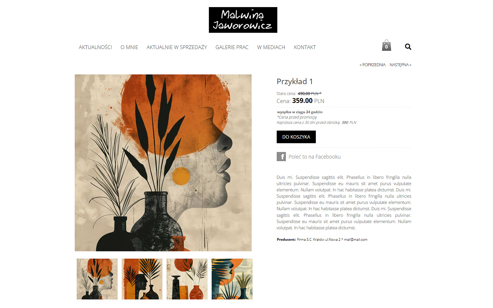Click Poleć to na Facebooku link
This screenshot has width=493, height=308.
(314, 156)
